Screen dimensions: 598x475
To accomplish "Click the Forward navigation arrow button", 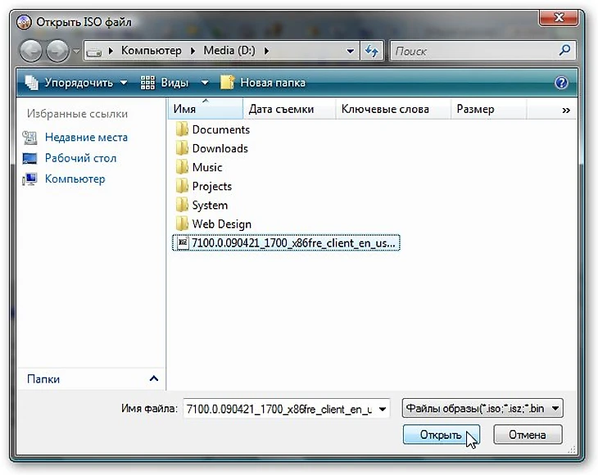I will [x=57, y=51].
